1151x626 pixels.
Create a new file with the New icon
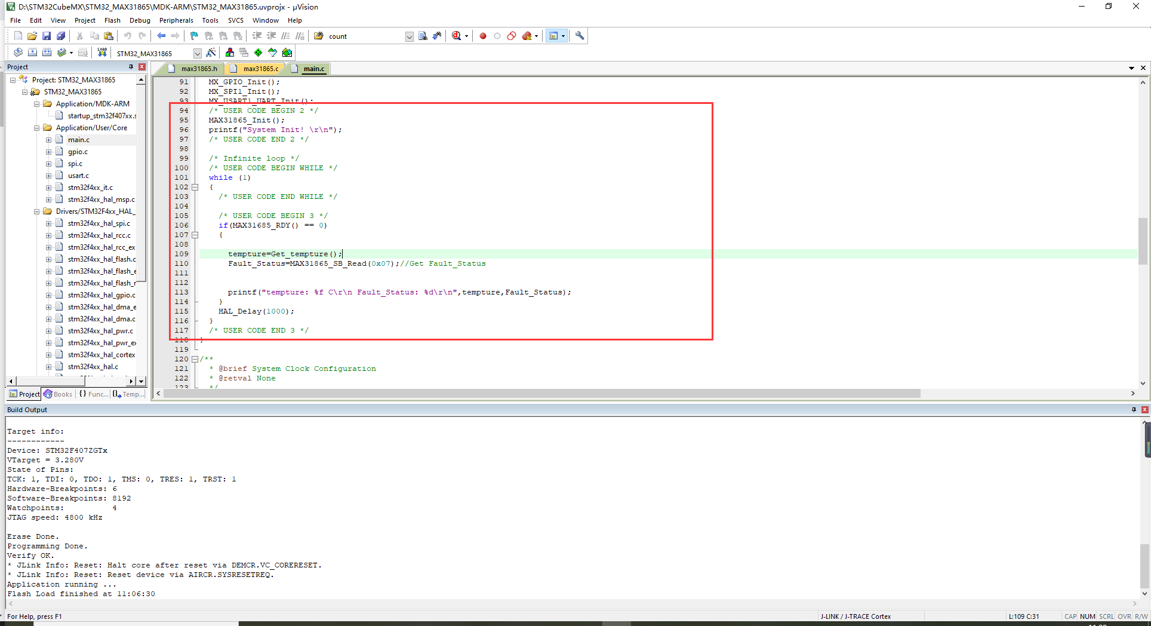[18, 36]
